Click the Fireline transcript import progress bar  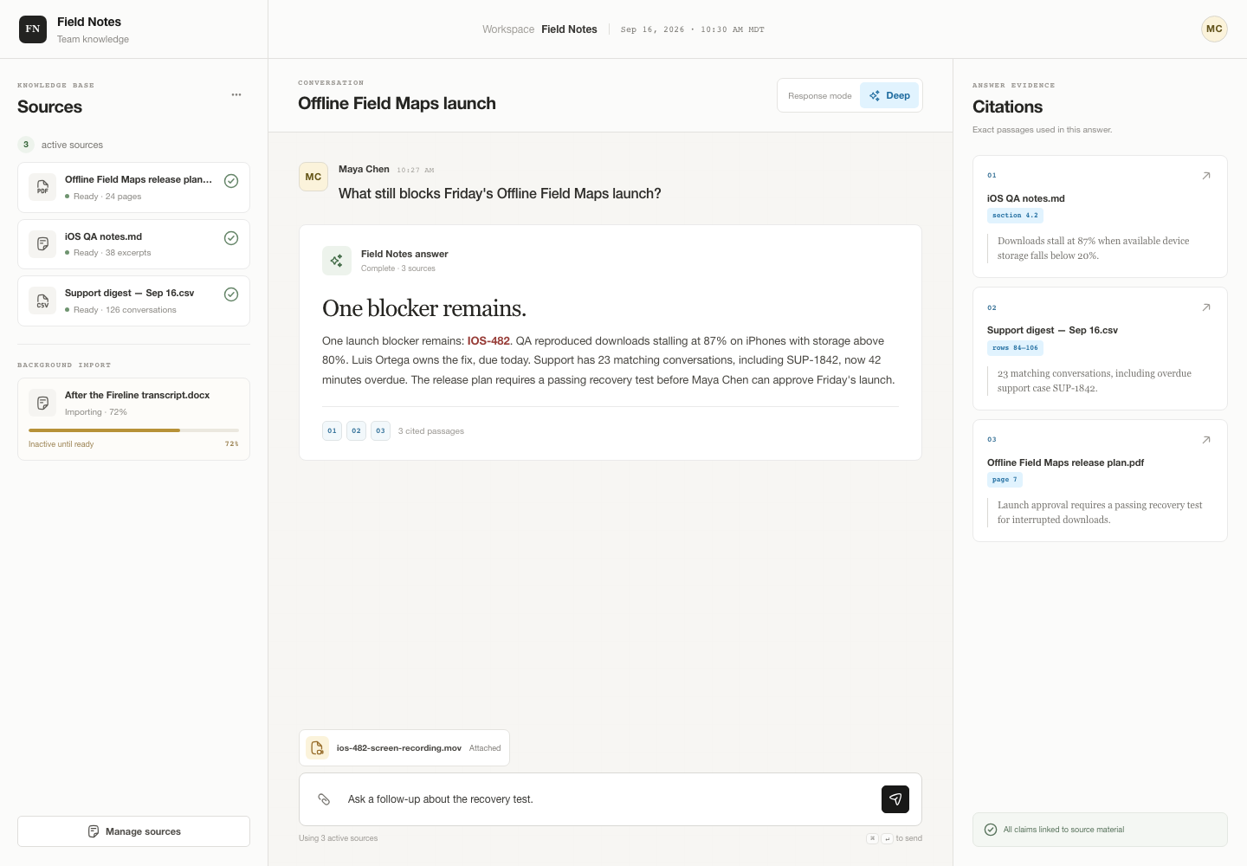point(133,430)
